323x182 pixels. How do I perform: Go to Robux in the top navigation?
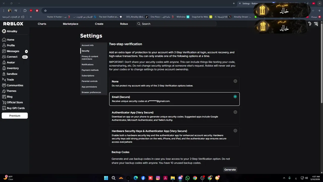tap(124, 24)
